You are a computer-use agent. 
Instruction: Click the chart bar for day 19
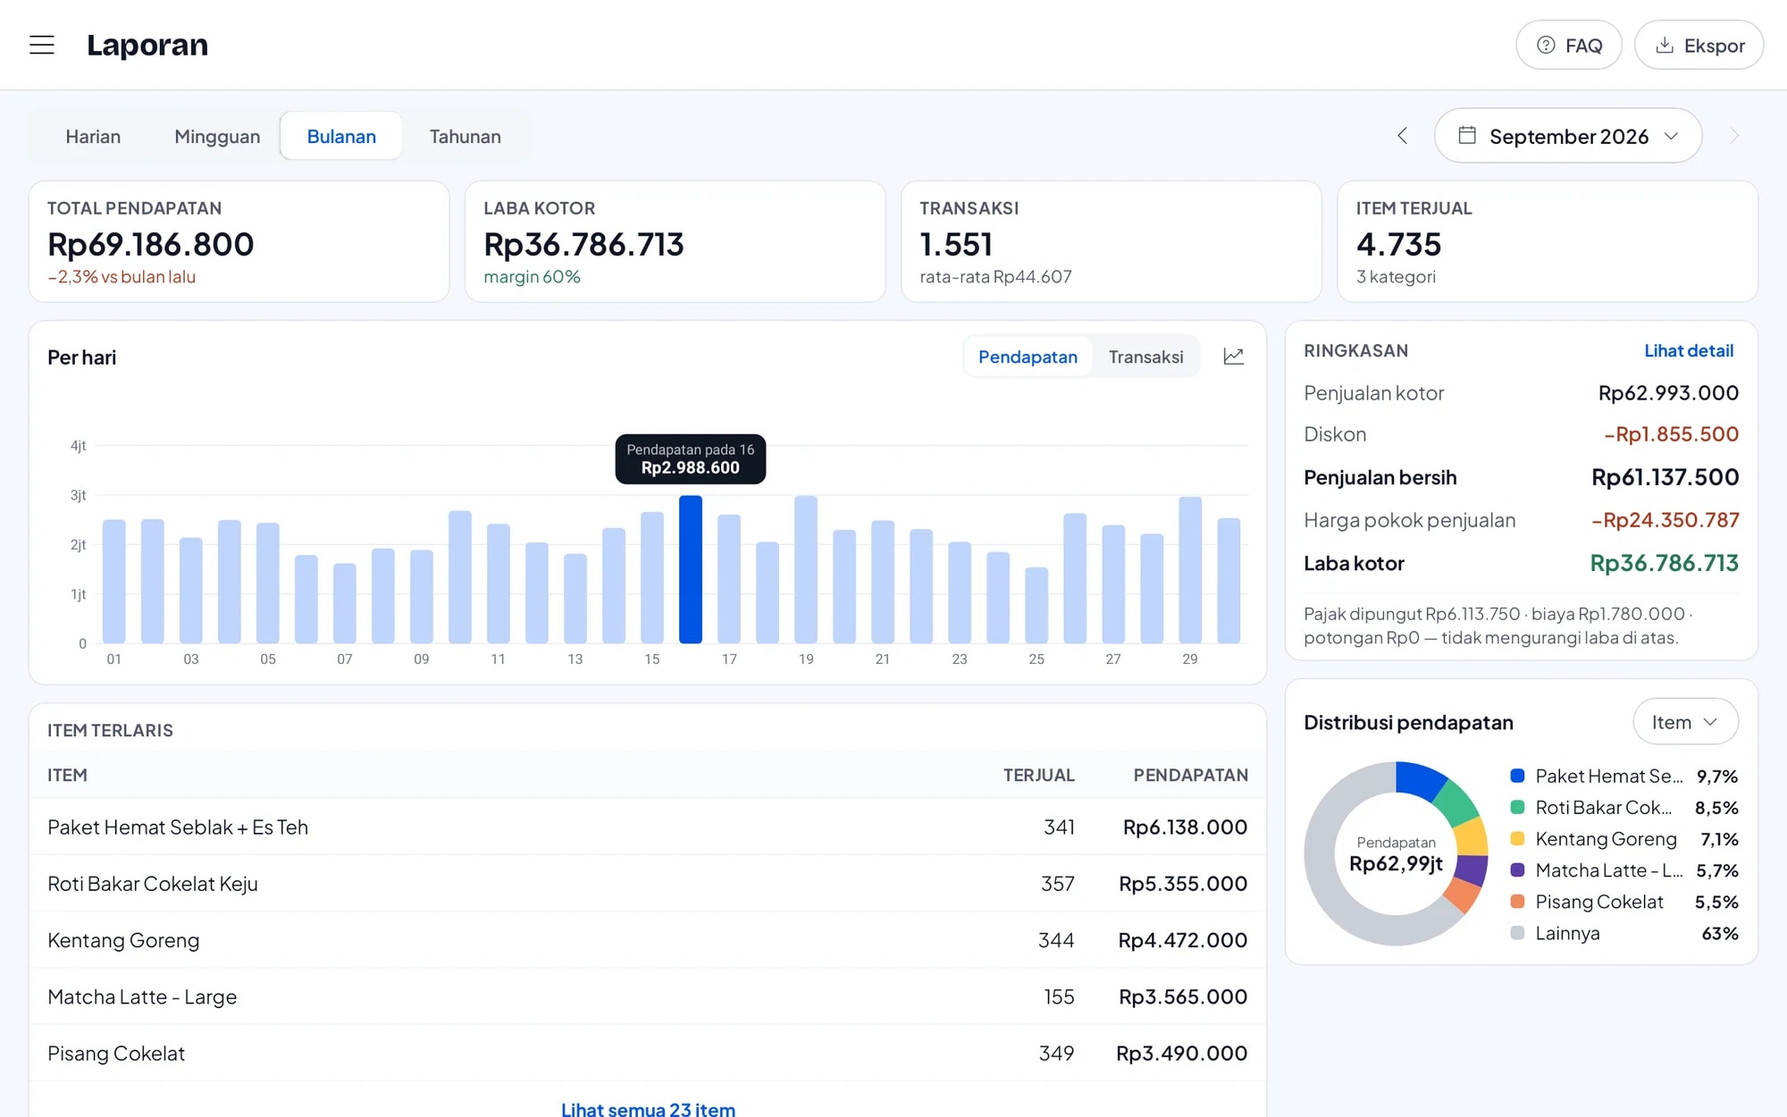click(806, 569)
